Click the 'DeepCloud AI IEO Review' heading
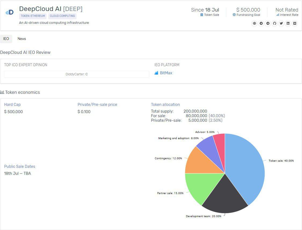This screenshot has width=302, height=230. (25, 53)
